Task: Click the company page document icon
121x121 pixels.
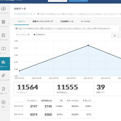Action: click(3, 89)
